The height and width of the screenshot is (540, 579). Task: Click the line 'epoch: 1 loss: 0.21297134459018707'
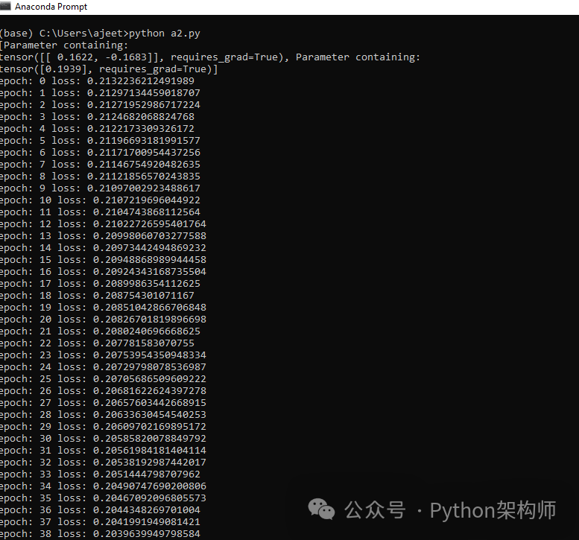(x=100, y=93)
